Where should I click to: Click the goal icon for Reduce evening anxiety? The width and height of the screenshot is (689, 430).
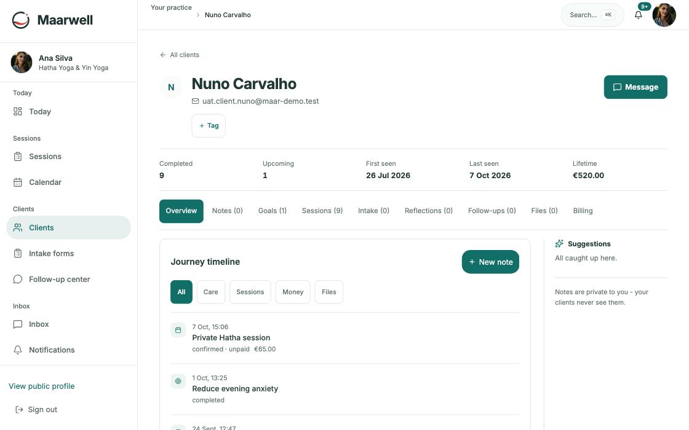click(178, 381)
